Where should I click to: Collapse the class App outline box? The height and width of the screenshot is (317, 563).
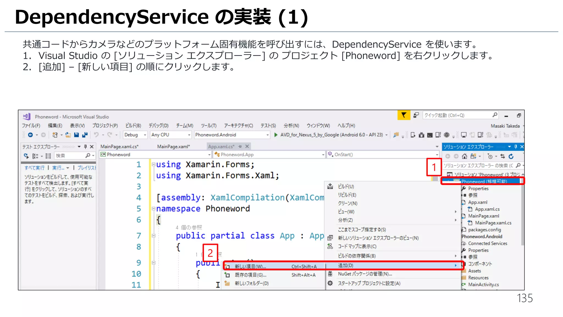(154, 236)
